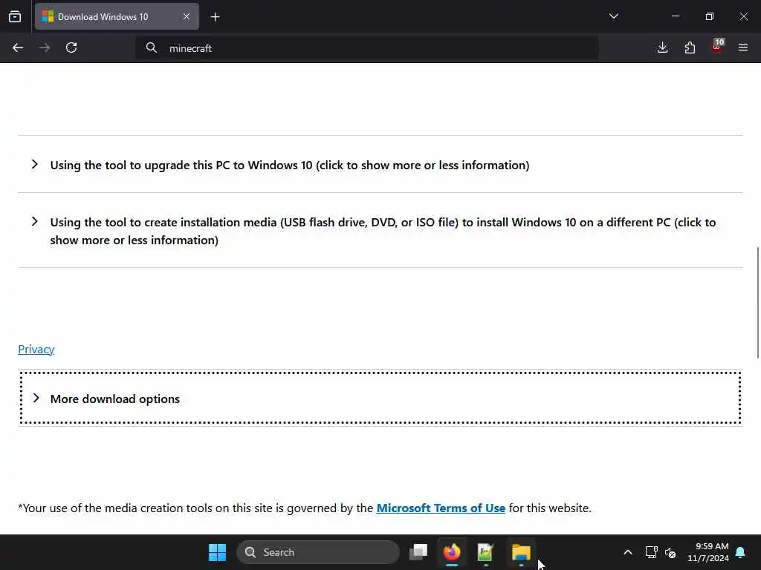Switch to the Download Windows 10 tab
Screen dimensions: 761x570
tap(117, 16)
